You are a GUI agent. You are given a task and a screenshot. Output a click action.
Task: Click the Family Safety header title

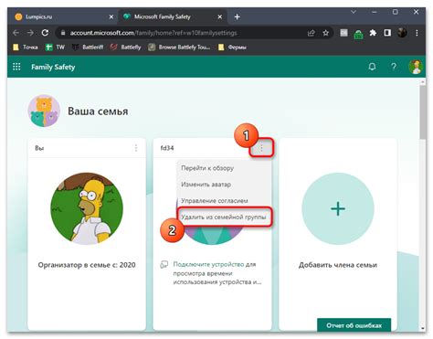click(x=53, y=67)
